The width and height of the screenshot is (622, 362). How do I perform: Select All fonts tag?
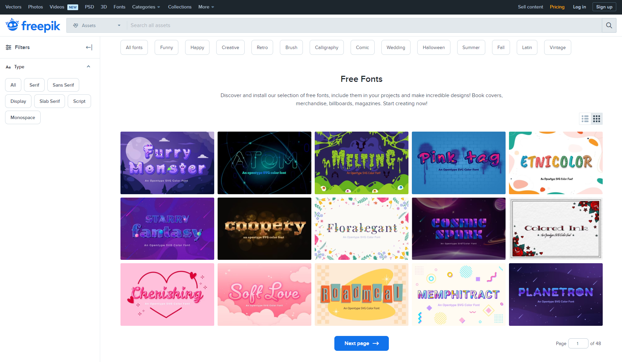(134, 47)
